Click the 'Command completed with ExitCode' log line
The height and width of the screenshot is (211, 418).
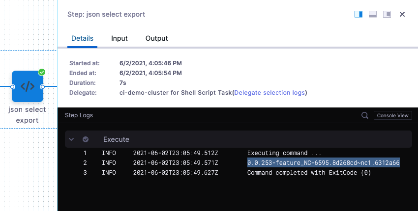[x=309, y=173]
